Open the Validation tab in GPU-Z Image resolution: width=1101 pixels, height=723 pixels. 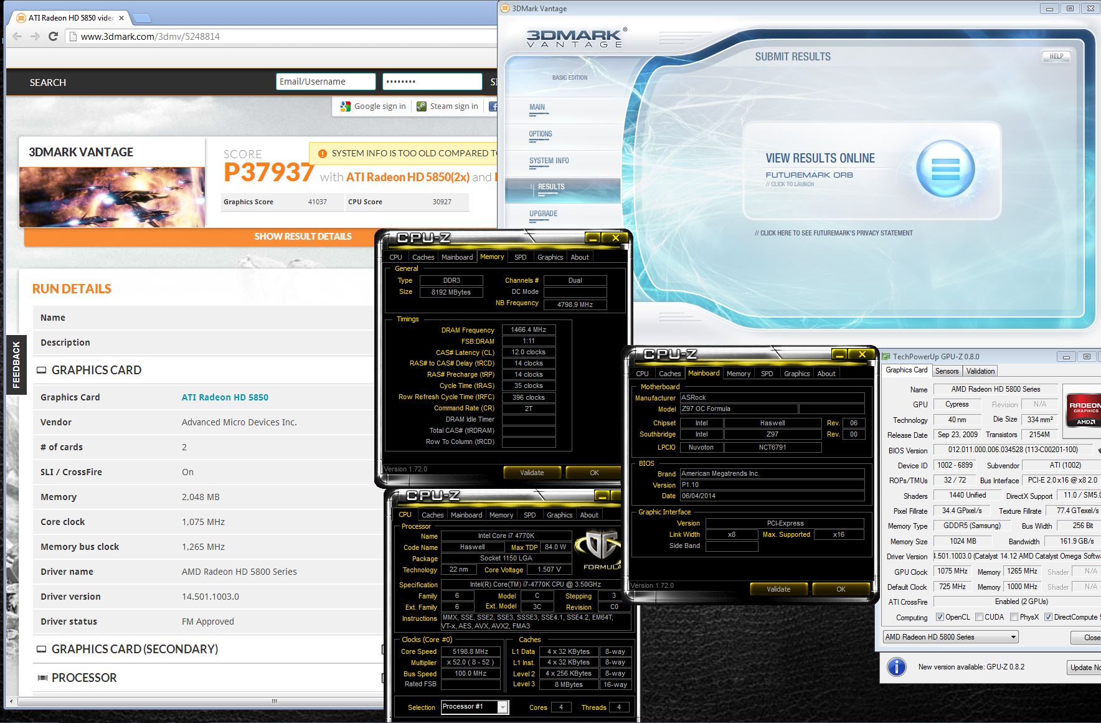coord(980,371)
